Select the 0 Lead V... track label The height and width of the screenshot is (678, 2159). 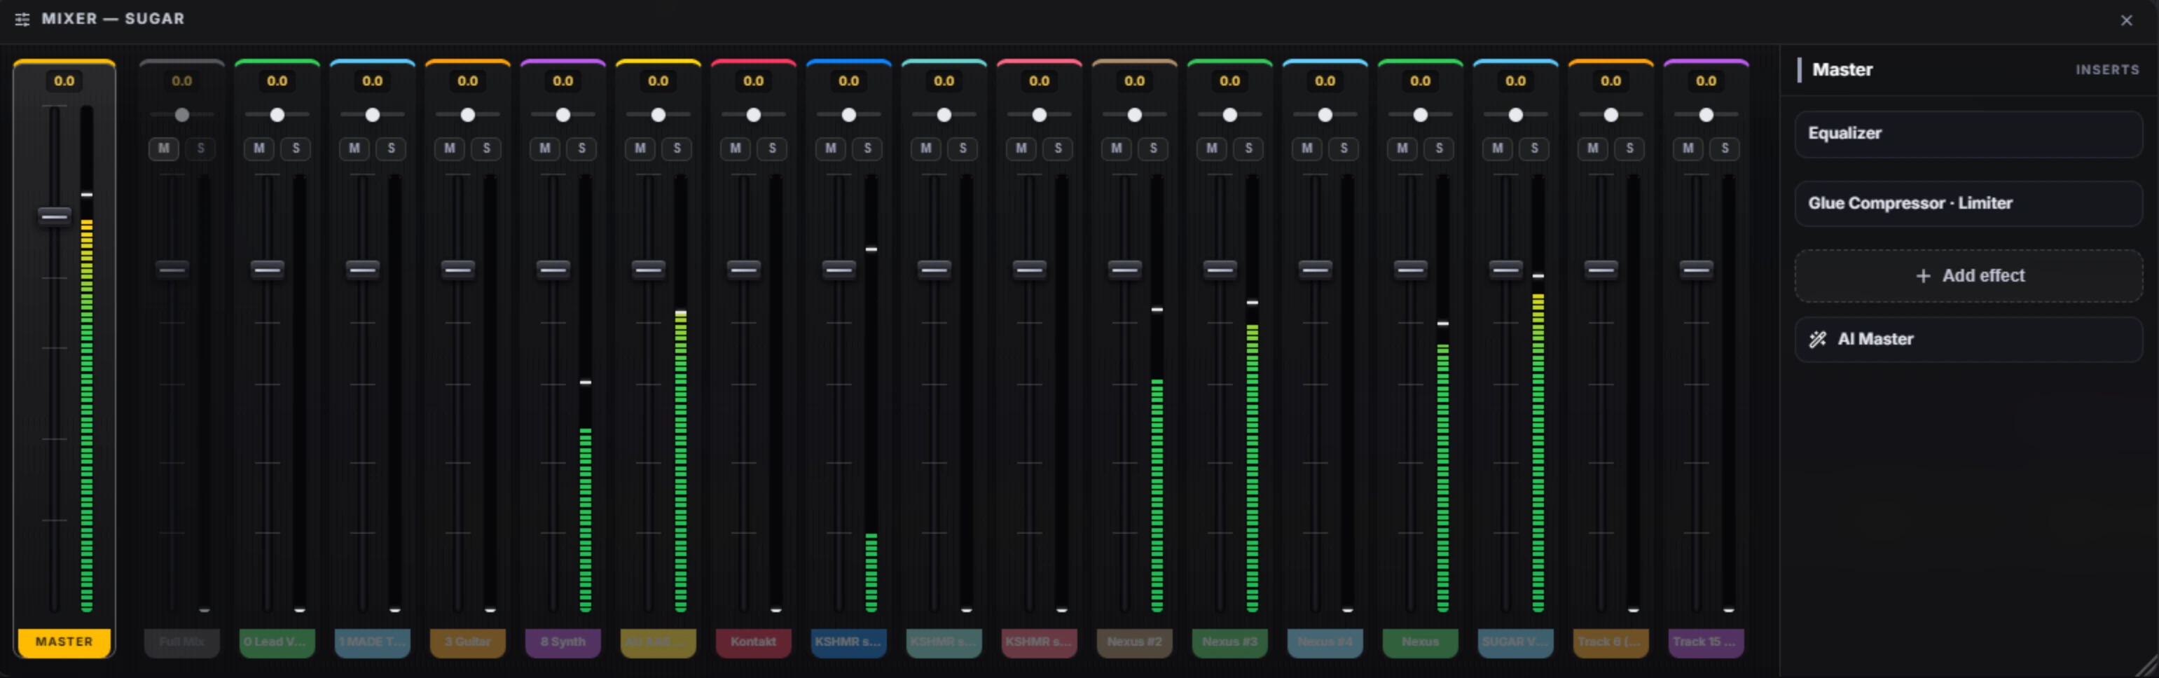(x=277, y=642)
